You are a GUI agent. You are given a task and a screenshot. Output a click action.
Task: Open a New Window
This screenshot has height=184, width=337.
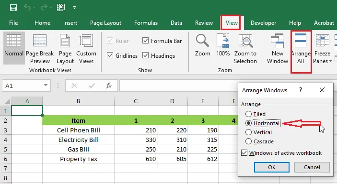[277, 48]
